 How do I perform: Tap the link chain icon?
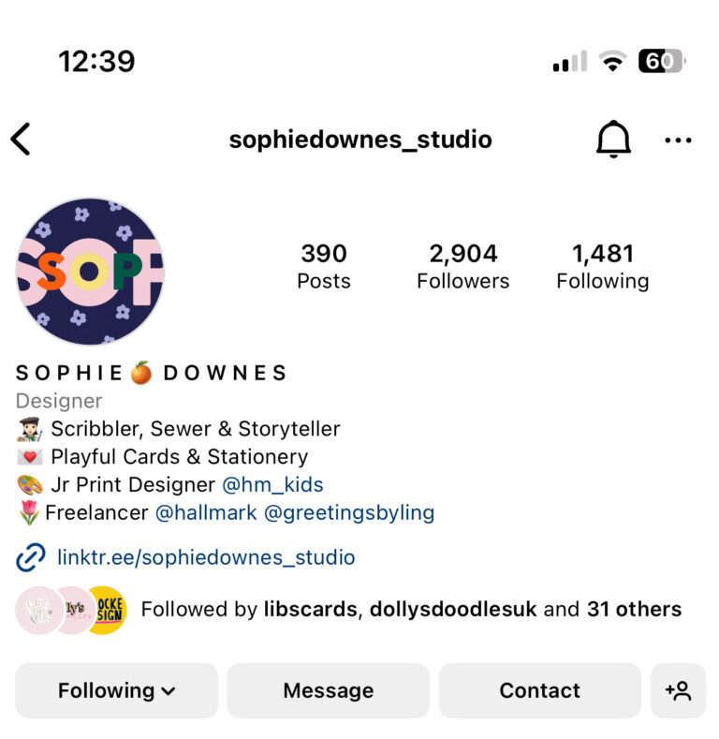pyautogui.click(x=31, y=557)
